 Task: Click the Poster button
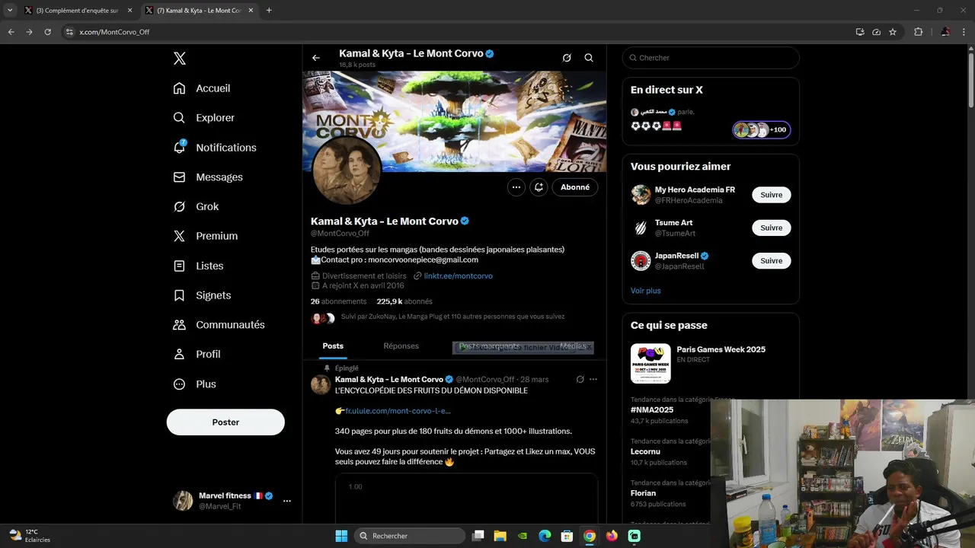(x=225, y=422)
